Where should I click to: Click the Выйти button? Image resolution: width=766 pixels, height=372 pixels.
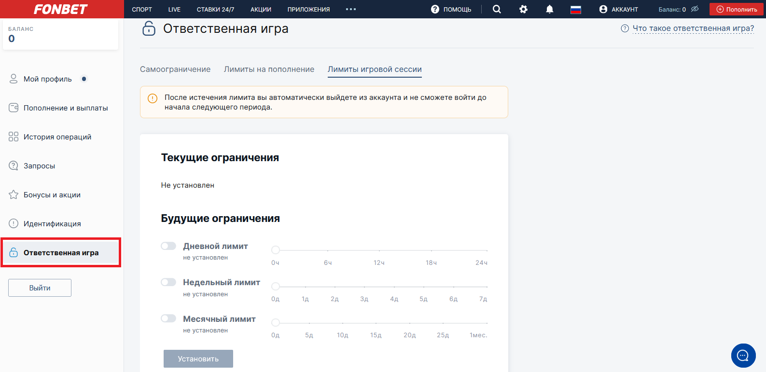[x=40, y=288]
